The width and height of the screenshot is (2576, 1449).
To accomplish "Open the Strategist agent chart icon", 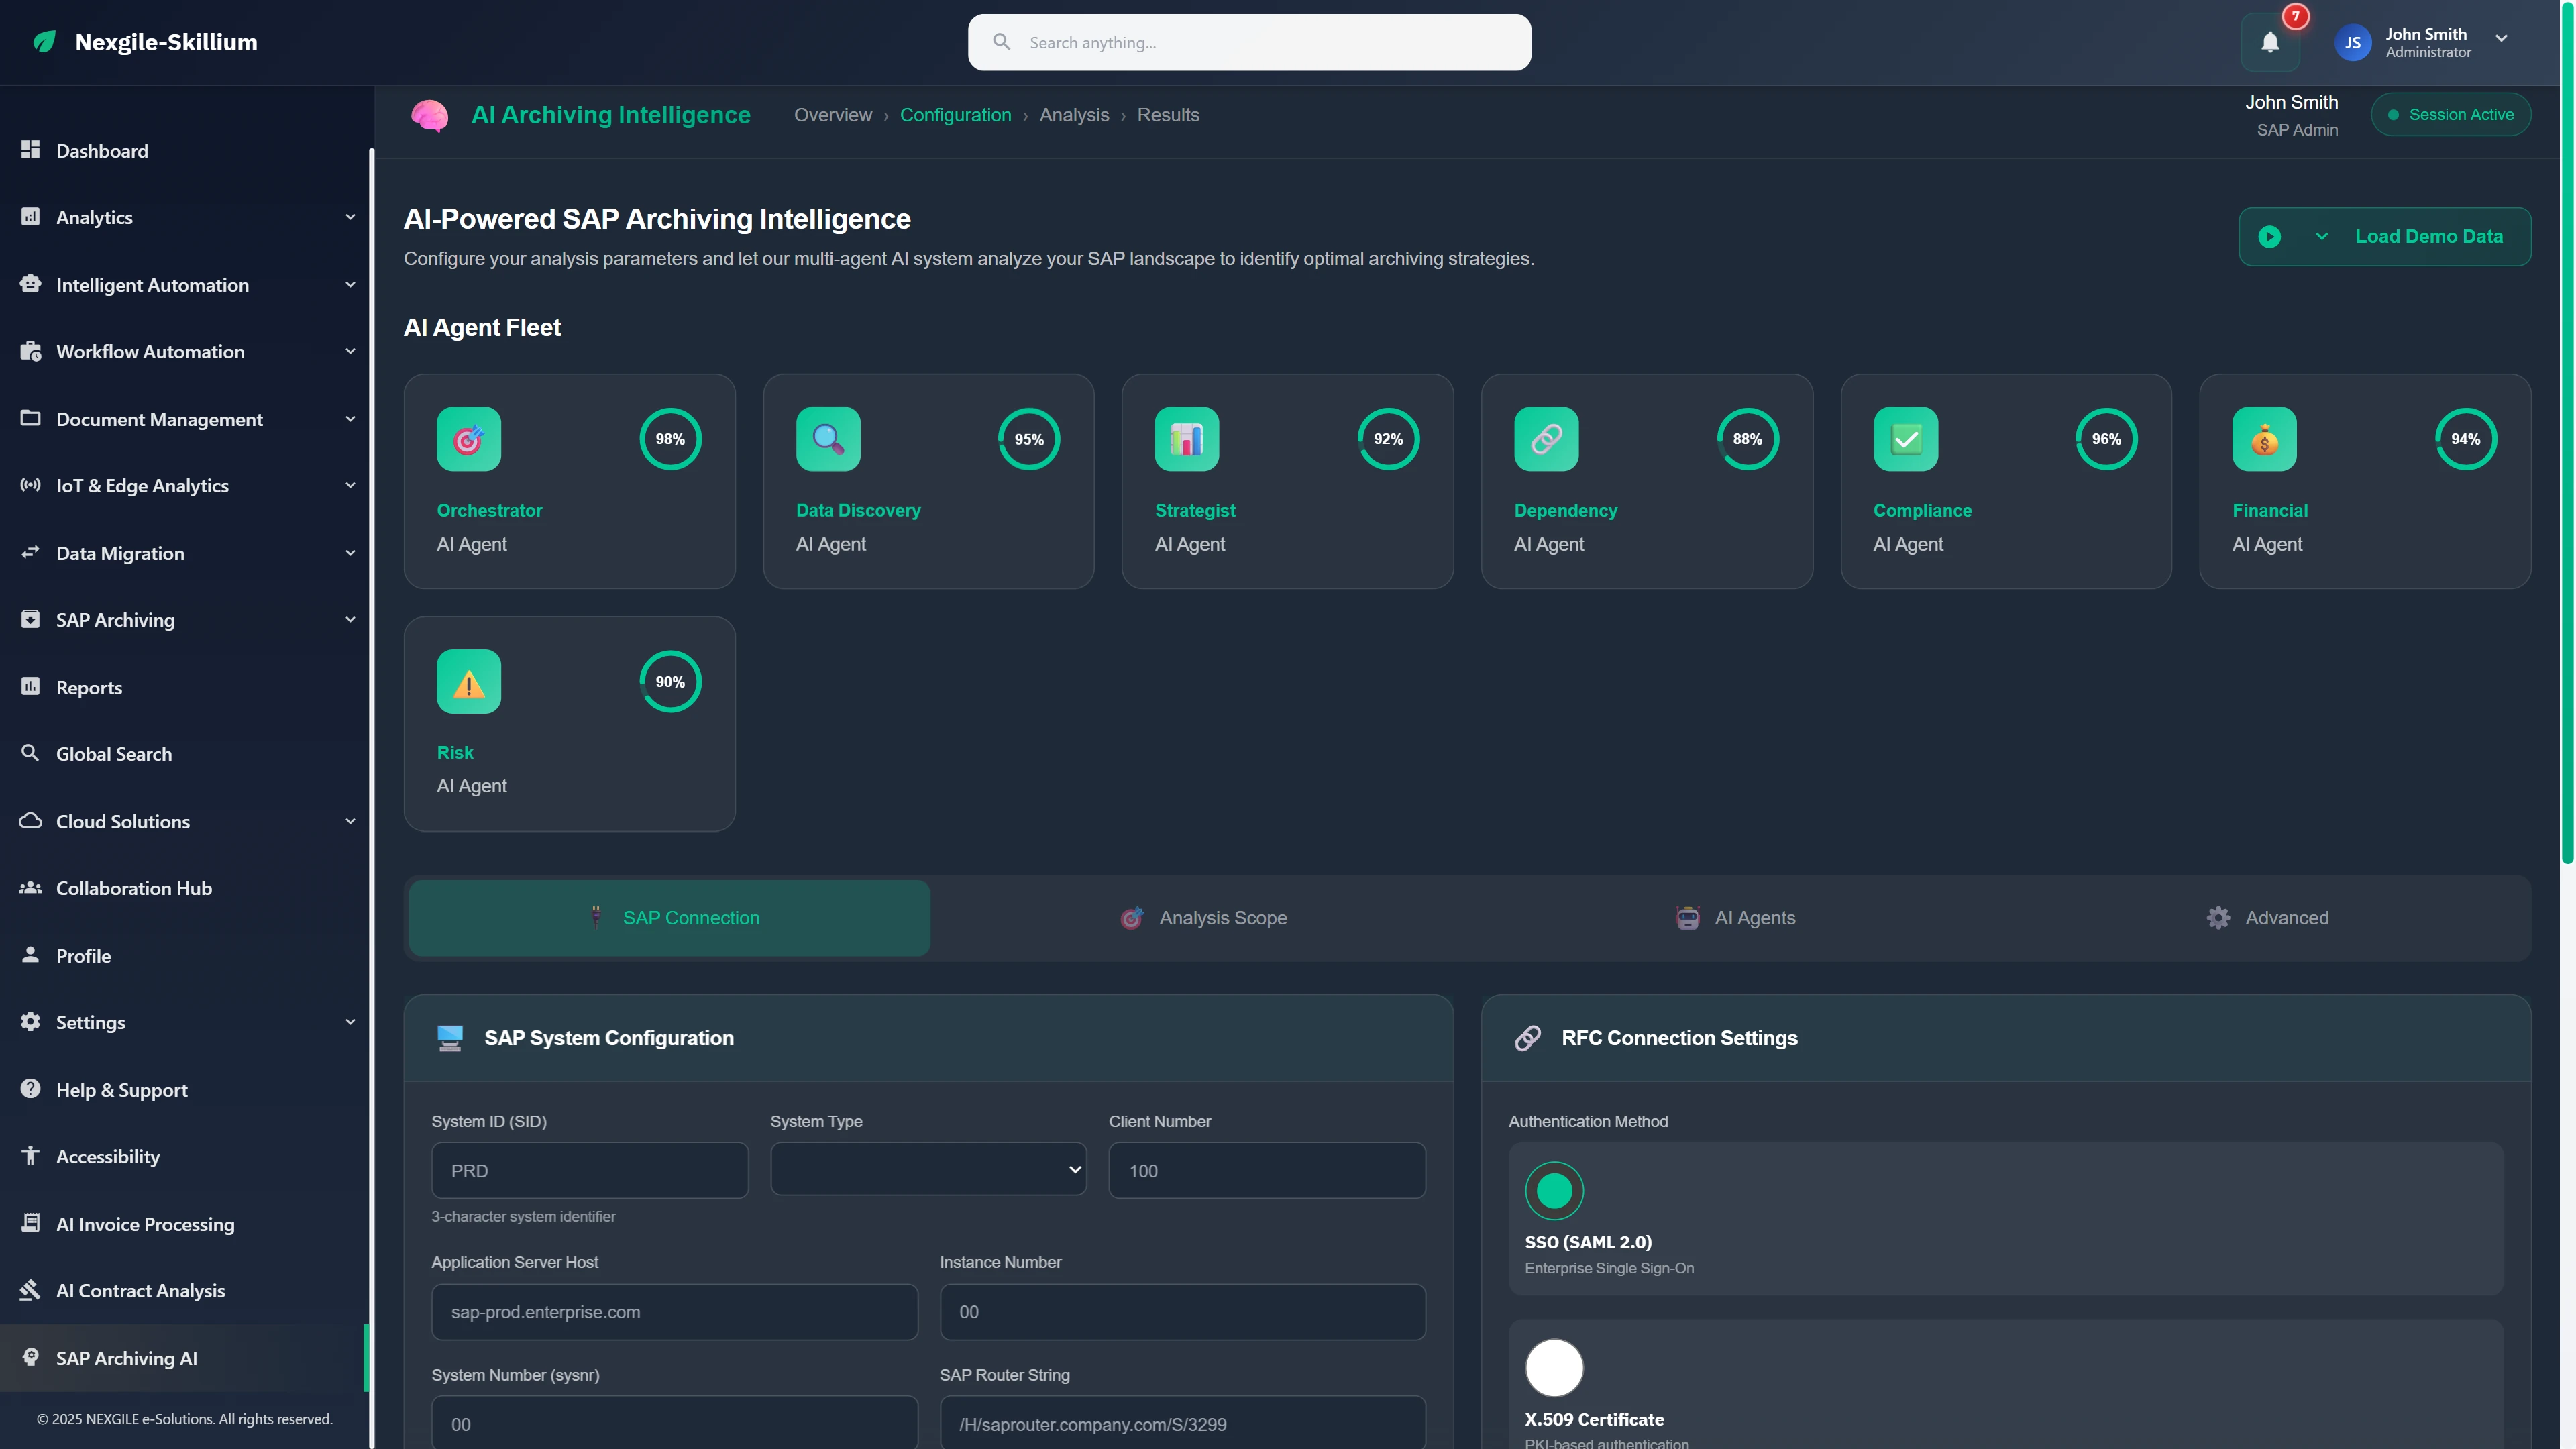I will [x=1186, y=439].
